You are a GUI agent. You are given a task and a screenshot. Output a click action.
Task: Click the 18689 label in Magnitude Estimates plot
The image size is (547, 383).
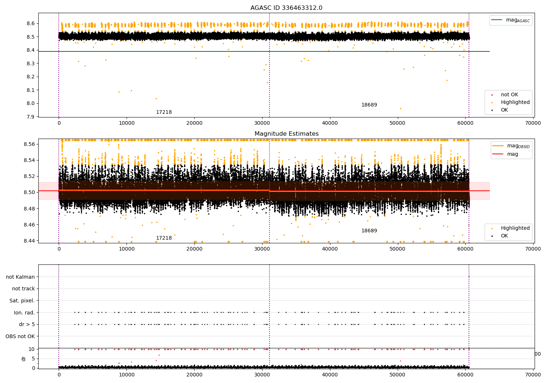pos(369,231)
